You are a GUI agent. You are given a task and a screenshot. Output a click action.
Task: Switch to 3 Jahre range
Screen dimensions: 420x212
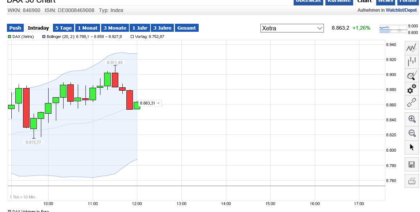162,28
